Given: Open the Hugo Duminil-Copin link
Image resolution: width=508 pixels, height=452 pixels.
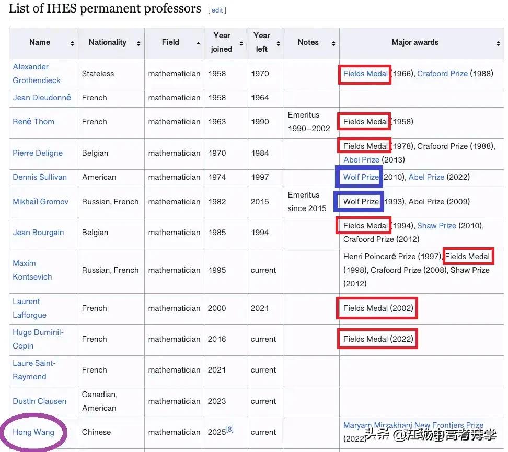Looking at the screenshot, I should point(38,339).
